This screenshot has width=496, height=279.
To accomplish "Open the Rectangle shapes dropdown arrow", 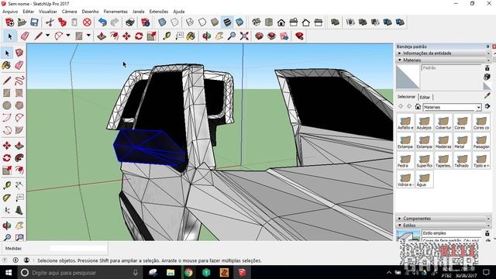I will [88, 36].
